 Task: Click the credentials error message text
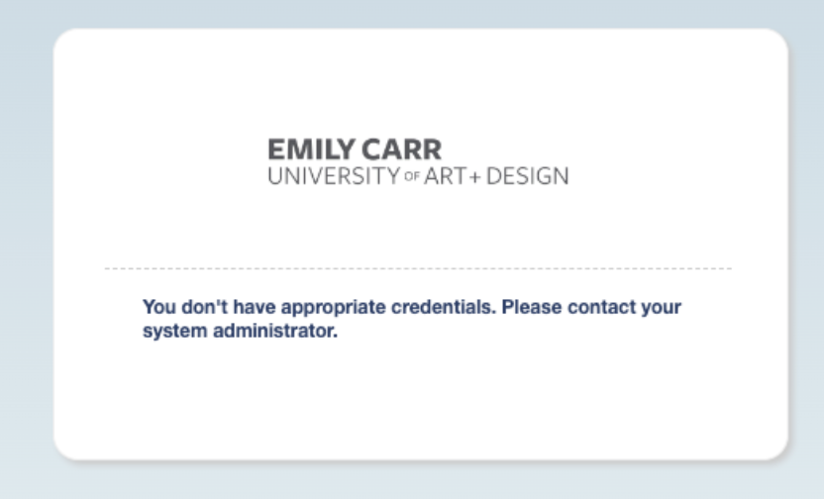coord(411,319)
